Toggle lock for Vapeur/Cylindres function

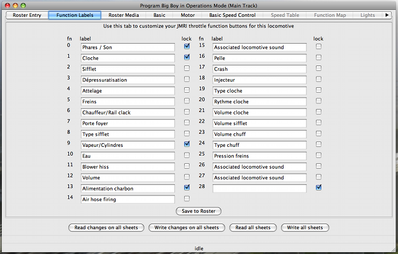click(187, 144)
